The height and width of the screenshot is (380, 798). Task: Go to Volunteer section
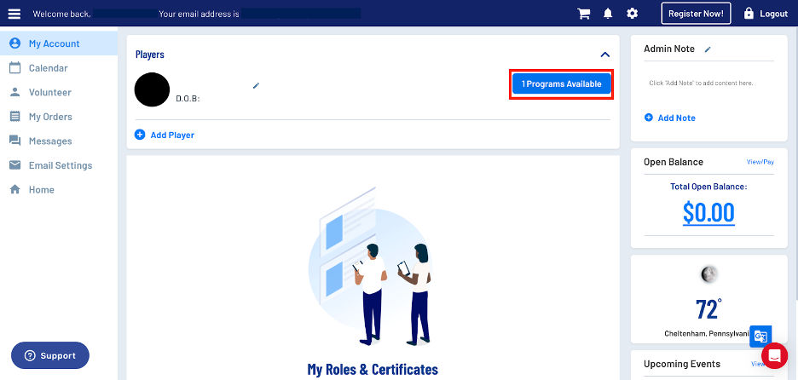[x=49, y=92]
